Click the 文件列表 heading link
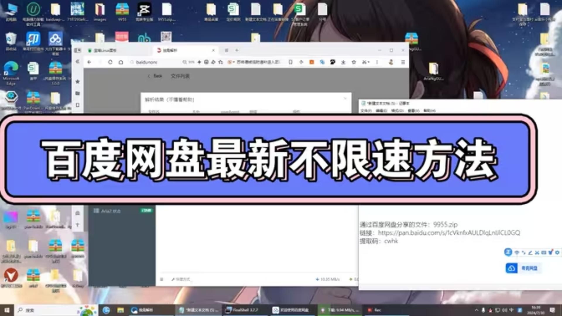The height and width of the screenshot is (316, 562). click(180, 76)
